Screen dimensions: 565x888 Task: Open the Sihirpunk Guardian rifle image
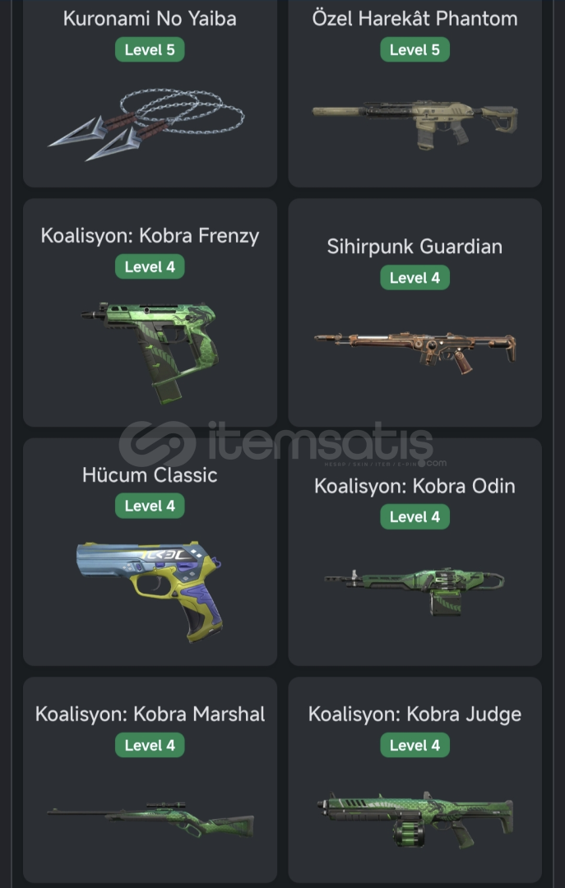pos(414,352)
